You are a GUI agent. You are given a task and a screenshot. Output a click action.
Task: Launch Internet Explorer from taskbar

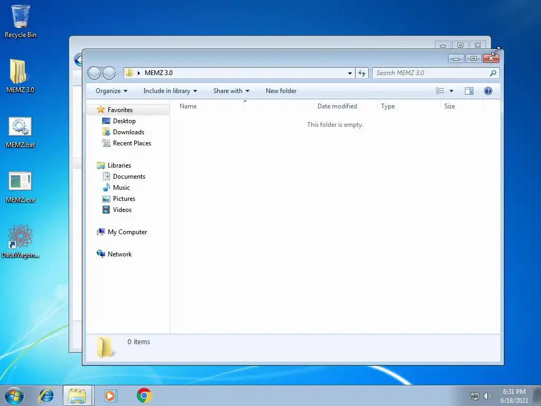(46, 395)
